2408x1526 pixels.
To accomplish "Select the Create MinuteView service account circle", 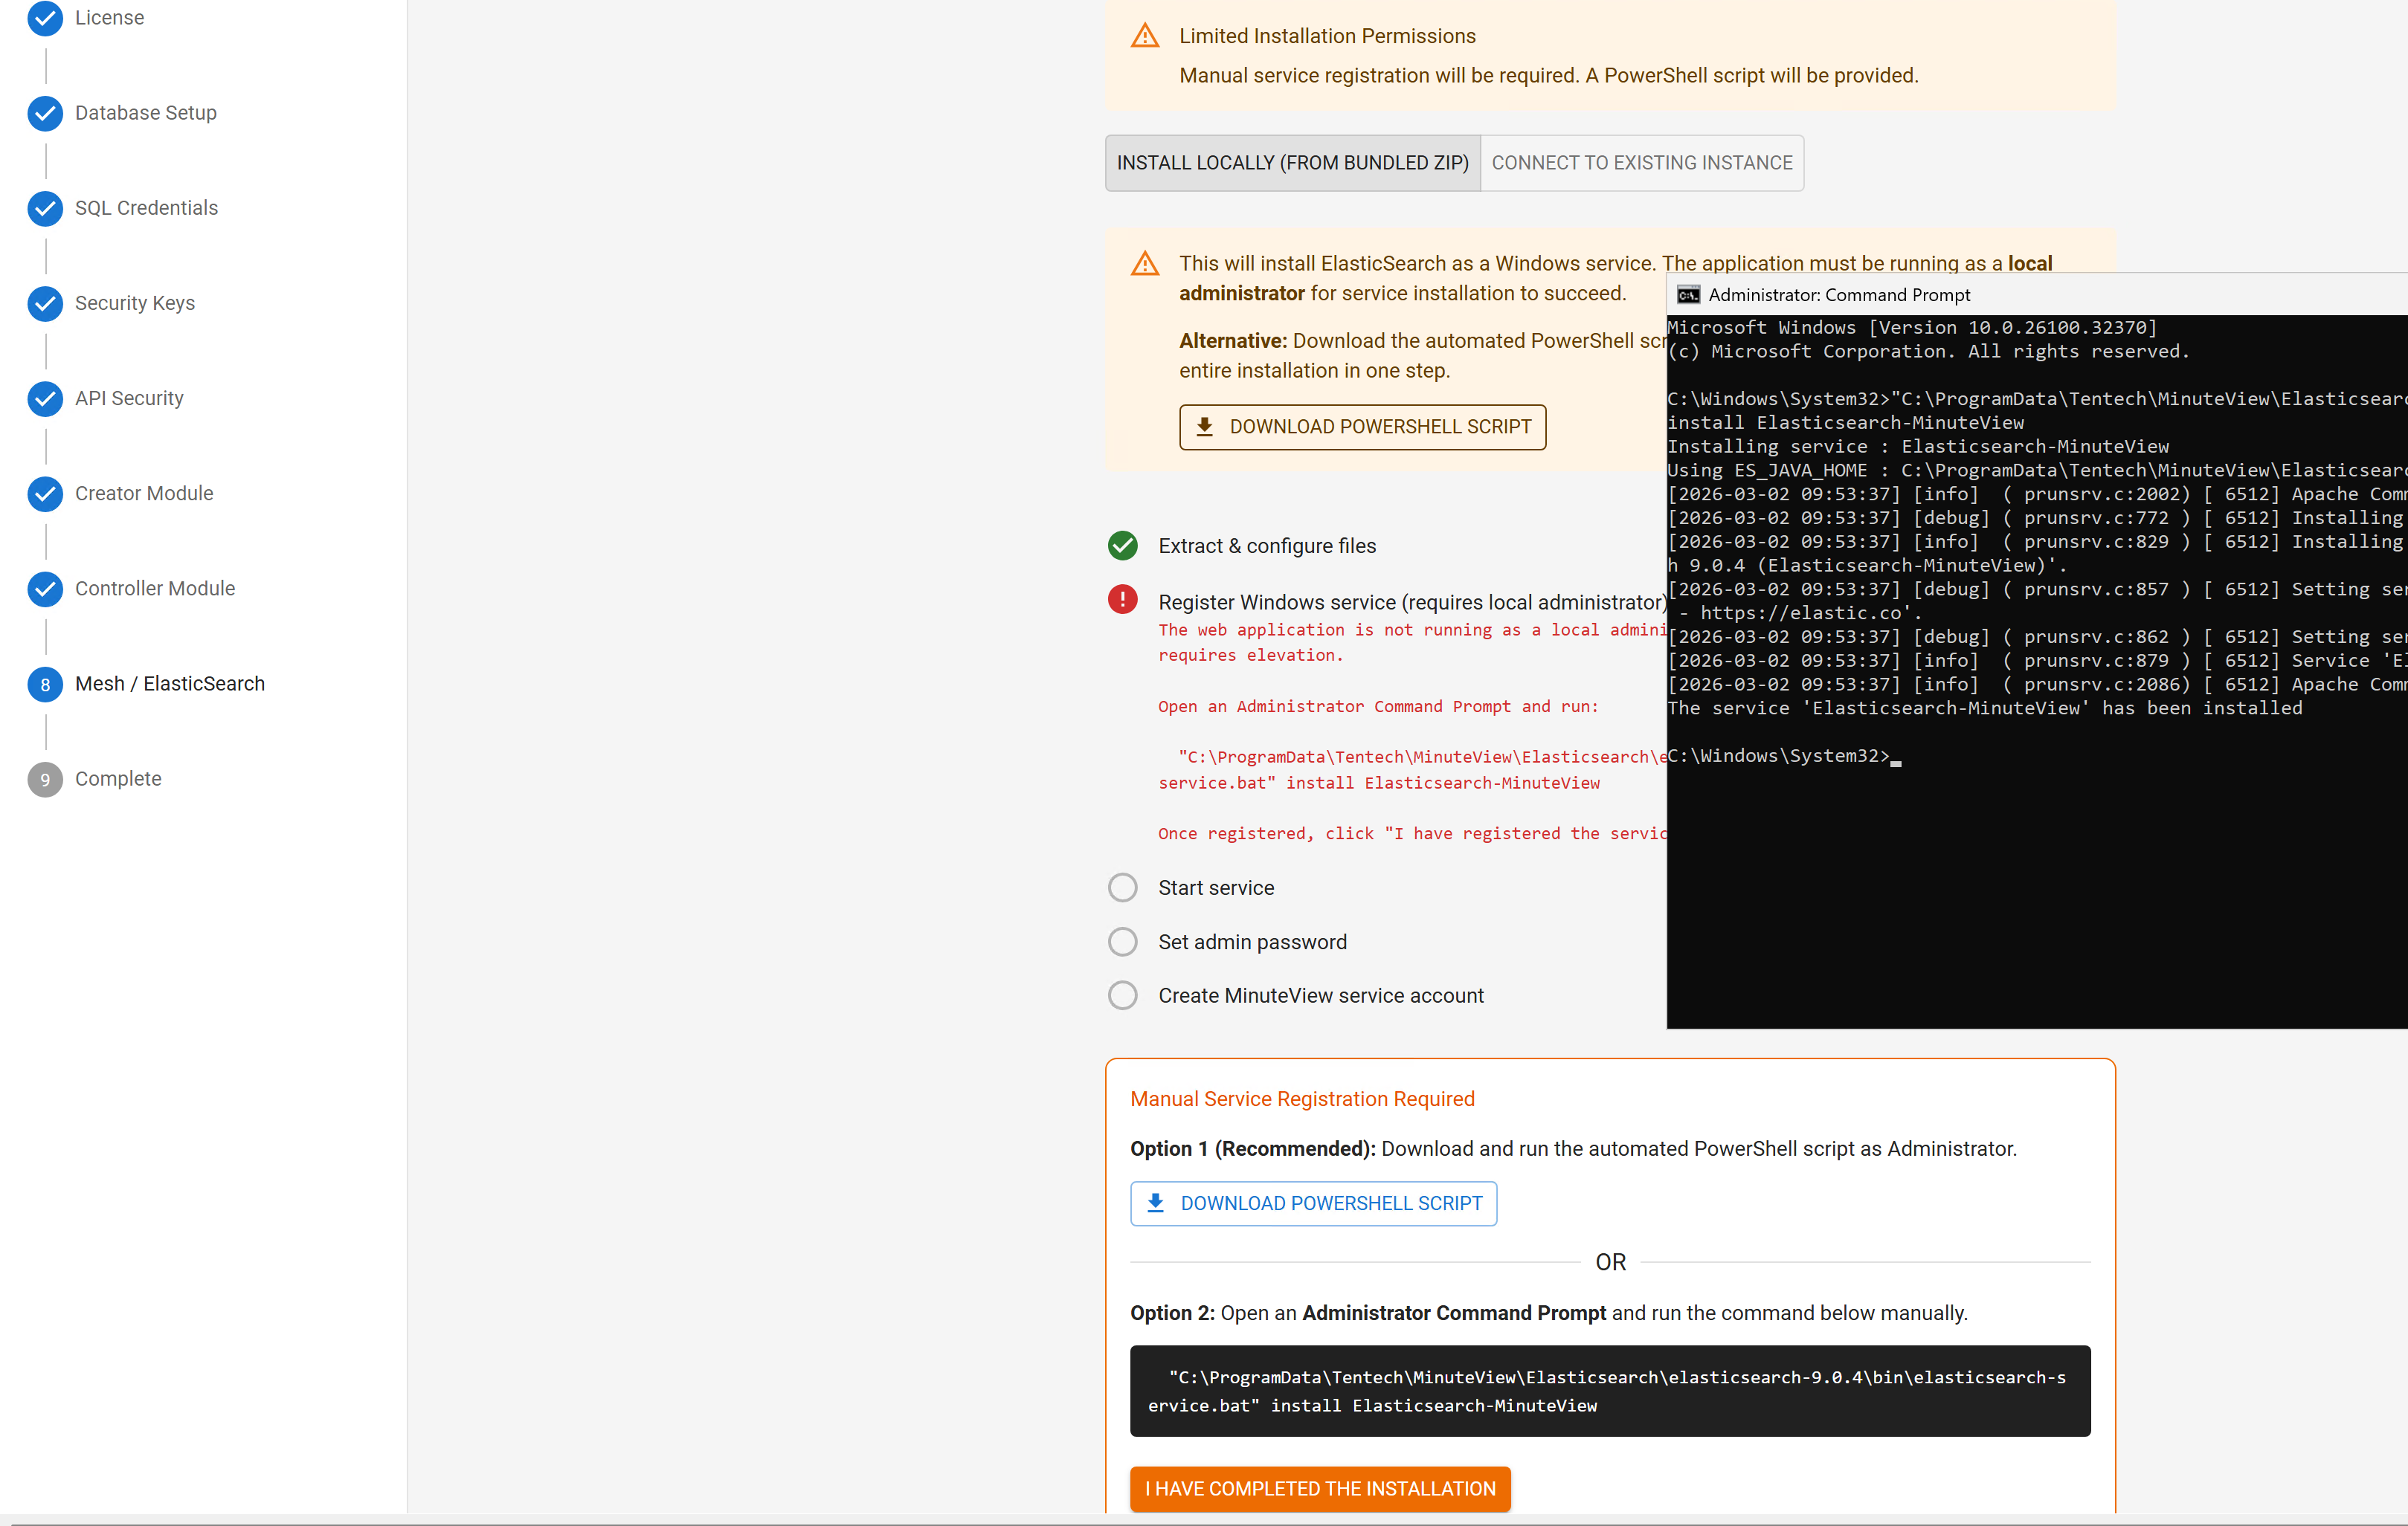I will tap(1122, 995).
